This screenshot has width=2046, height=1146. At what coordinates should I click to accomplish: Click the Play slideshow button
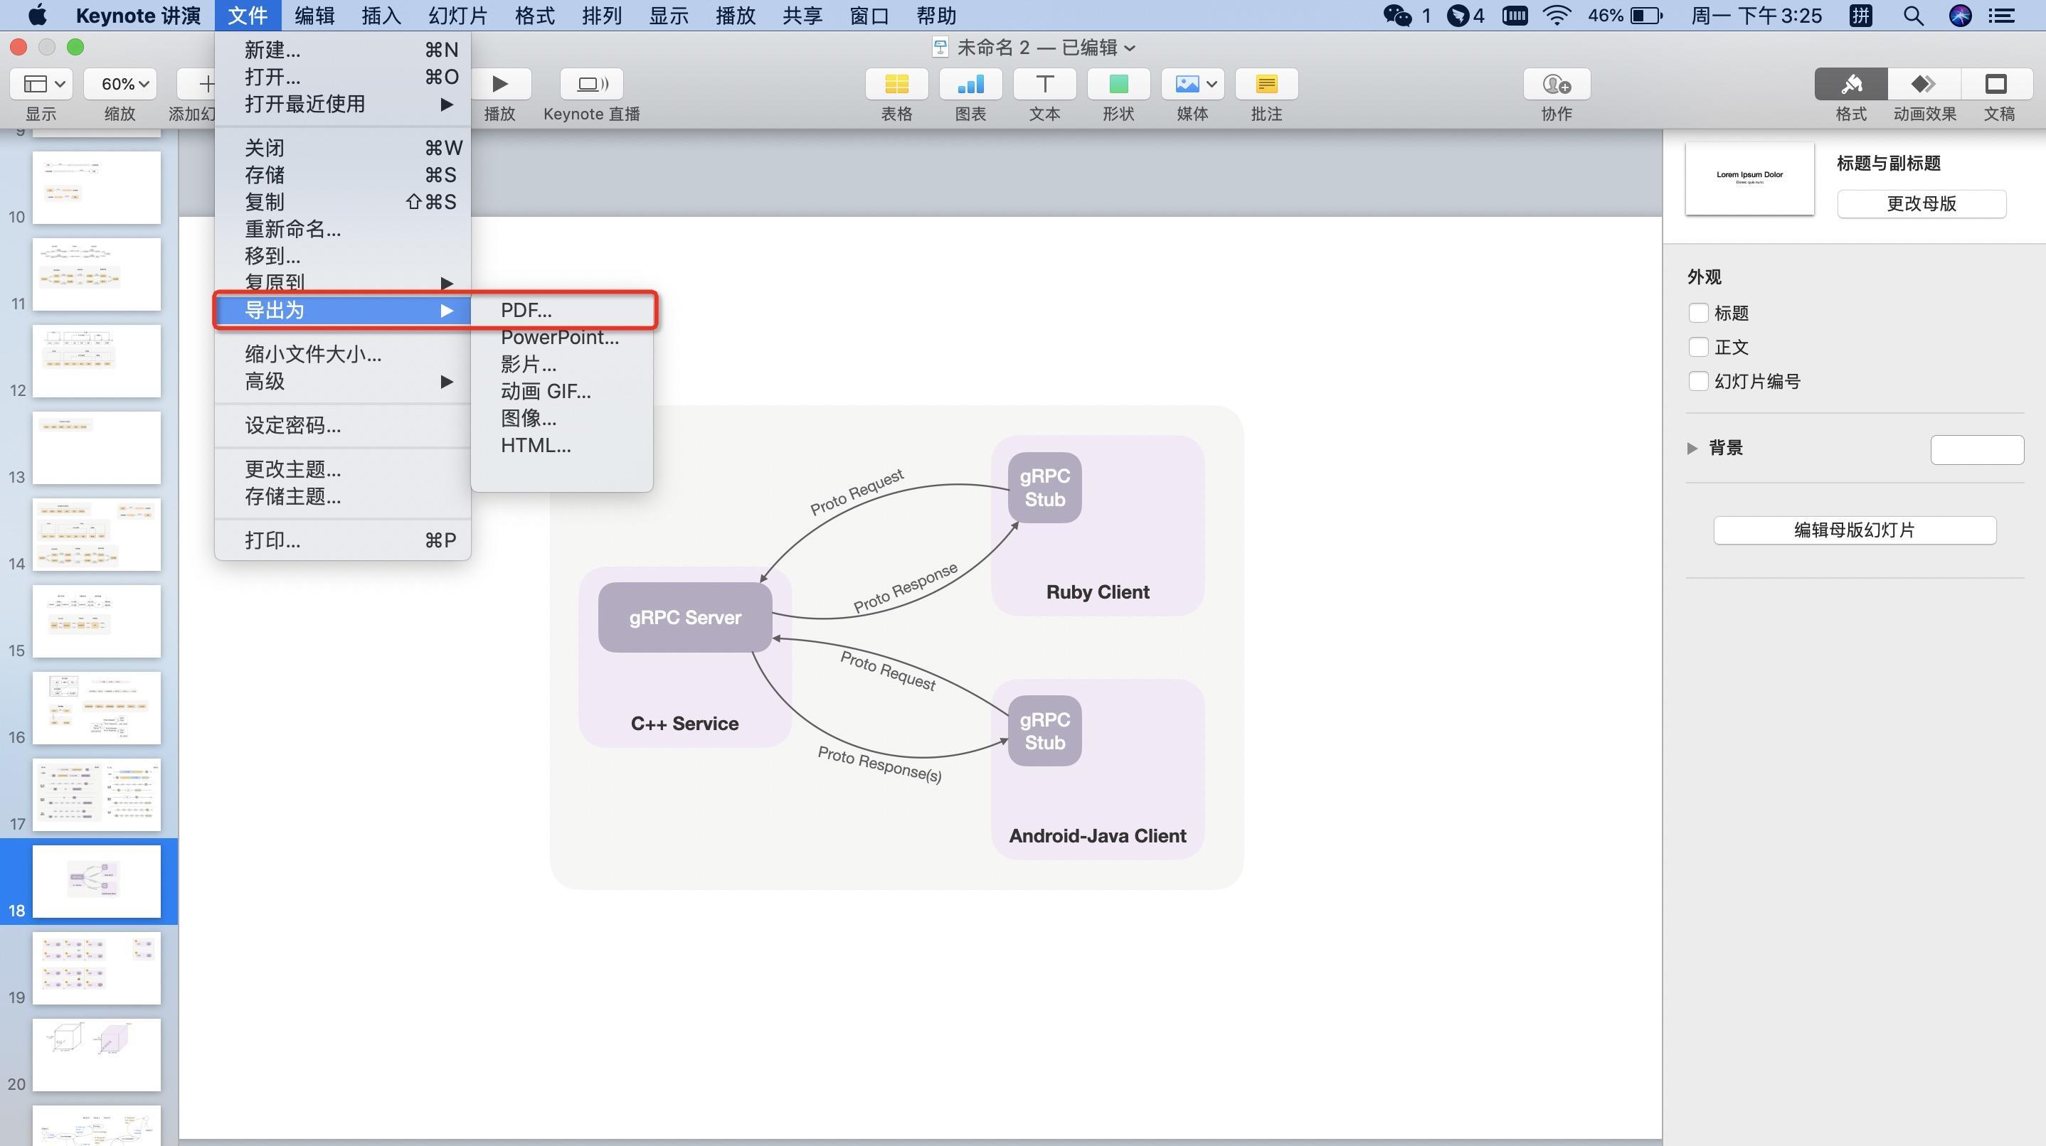pyautogui.click(x=499, y=84)
